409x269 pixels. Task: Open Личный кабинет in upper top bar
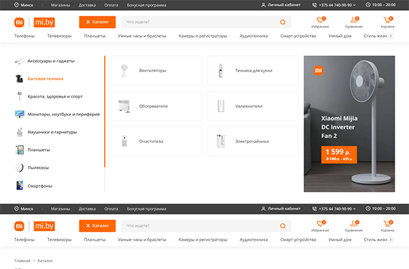click(281, 5)
